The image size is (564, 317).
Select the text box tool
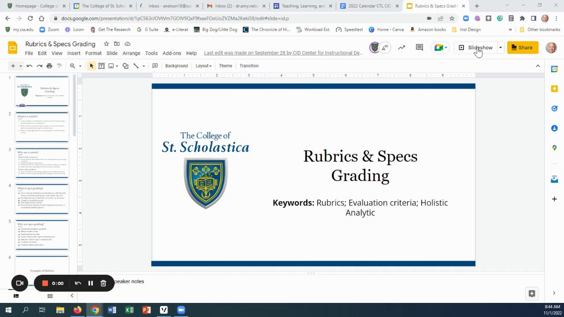coord(101,66)
